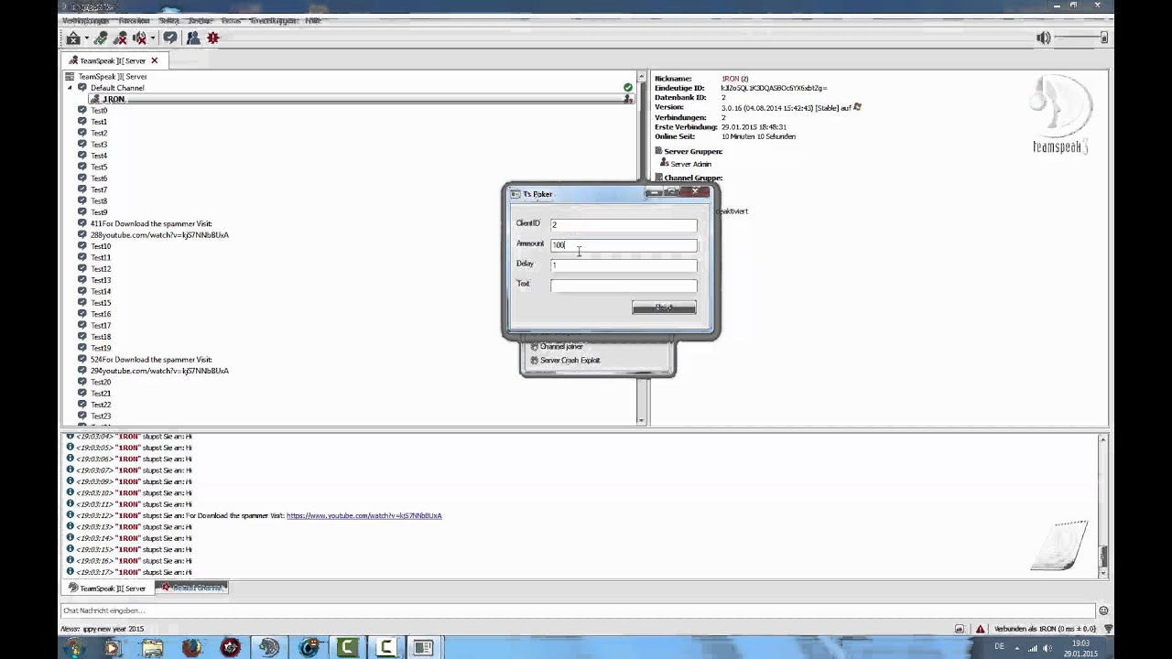Select channel Test14

tap(101, 291)
